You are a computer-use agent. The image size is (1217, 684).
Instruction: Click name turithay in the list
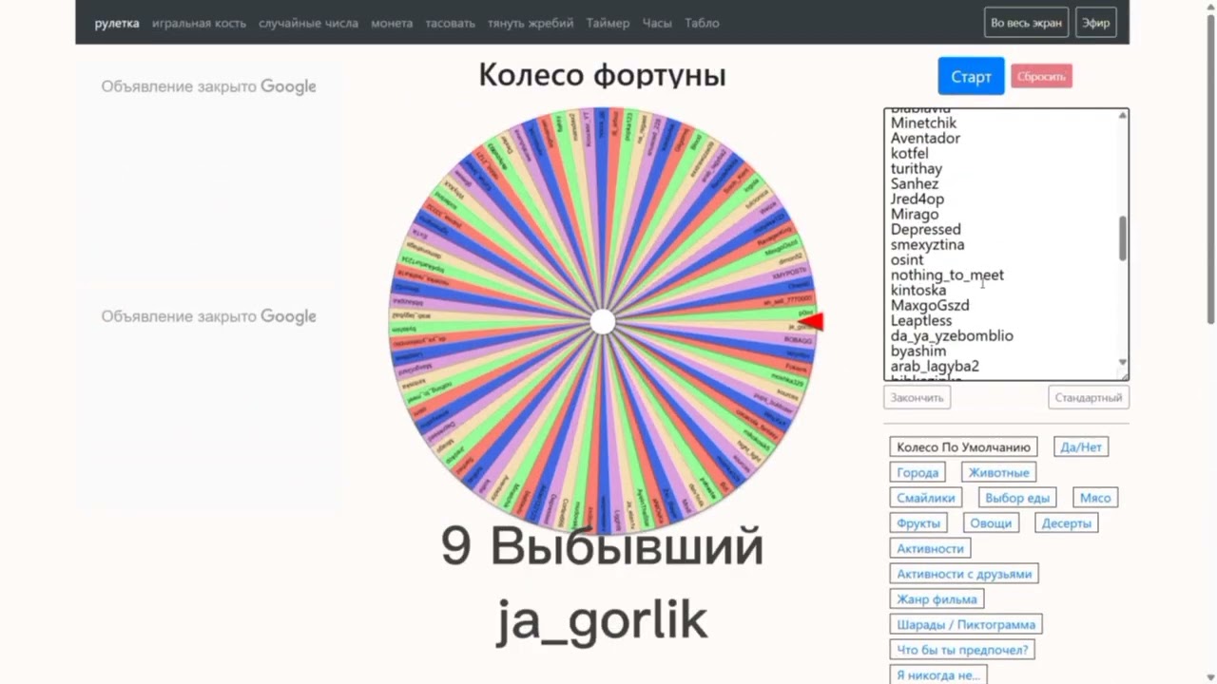[x=917, y=168]
